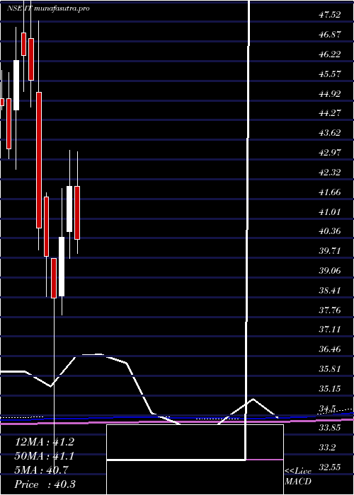354x495 pixels.
Task: Pick the 33.2 axis value
Action: (327, 448)
